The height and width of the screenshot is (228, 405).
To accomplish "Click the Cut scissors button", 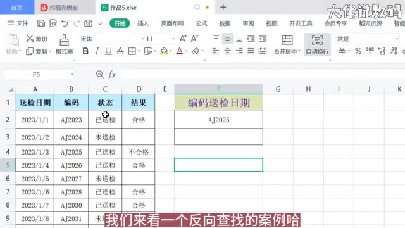I will 37,39.
